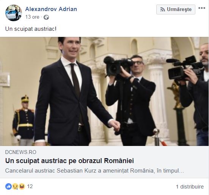View the 12 reactions count list
Screen dimensions: 209x195
pyautogui.click(x=30, y=187)
